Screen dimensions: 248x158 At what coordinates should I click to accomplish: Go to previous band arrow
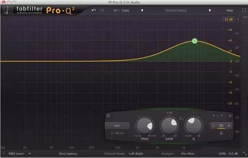(x=214, y=116)
